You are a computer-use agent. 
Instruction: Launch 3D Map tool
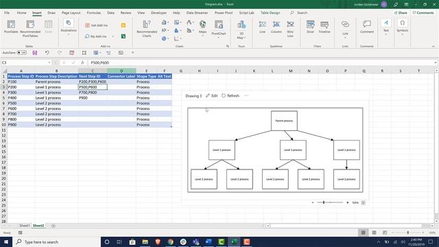click(241, 29)
